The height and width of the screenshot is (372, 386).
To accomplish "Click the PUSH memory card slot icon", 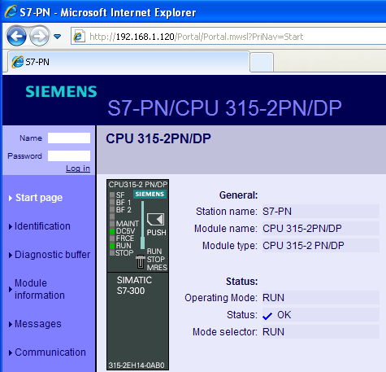I will click(155, 219).
